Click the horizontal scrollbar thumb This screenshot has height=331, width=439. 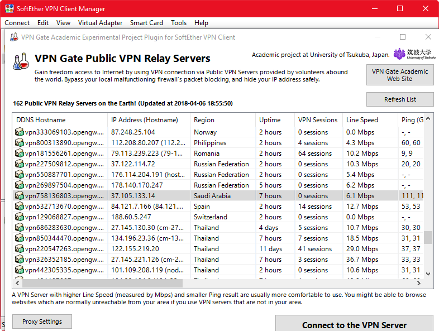coord(102,283)
